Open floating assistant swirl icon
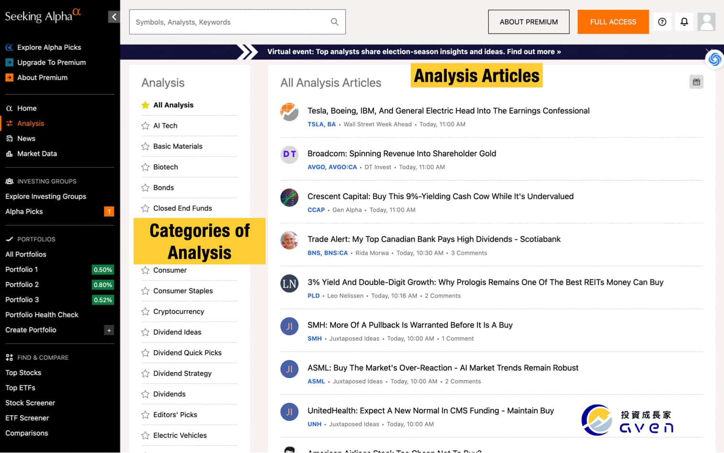Screen dimensions: 724x453 pos(715,59)
